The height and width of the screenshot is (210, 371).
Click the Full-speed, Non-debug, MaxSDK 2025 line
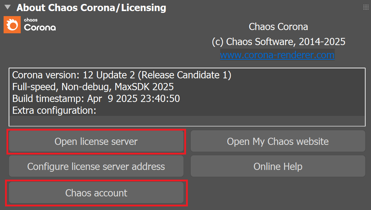point(93,87)
